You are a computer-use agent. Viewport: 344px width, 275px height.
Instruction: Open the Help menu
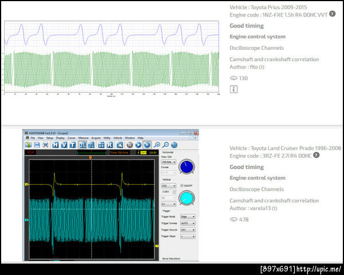tap(140, 138)
